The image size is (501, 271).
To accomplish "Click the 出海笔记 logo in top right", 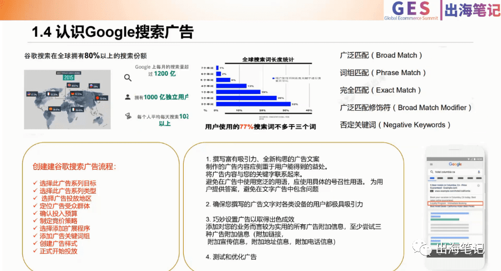I will pyautogui.click(x=470, y=11).
